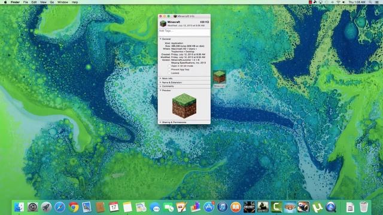Screen dimensions: 383x215
Task: Open the Window menu
Action: coord(63,2)
